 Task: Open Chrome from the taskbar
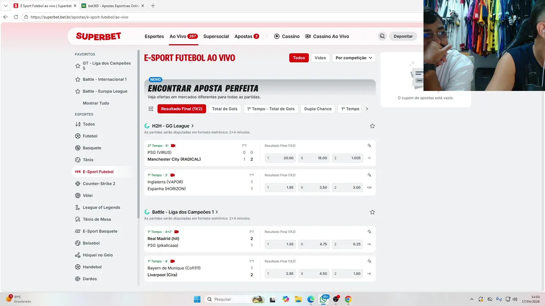click(348, 299)
